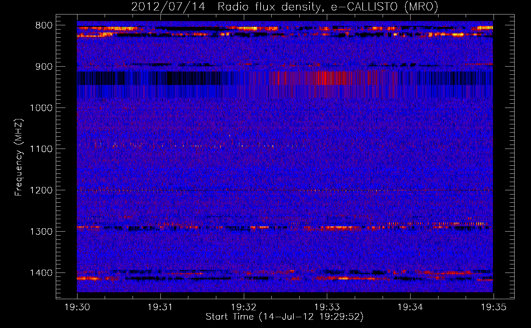The height and width of the screenshot is (328, 531).
Task: Click the 19:33 time axis label
Action: pyautogui.click(x=327, y=307)
